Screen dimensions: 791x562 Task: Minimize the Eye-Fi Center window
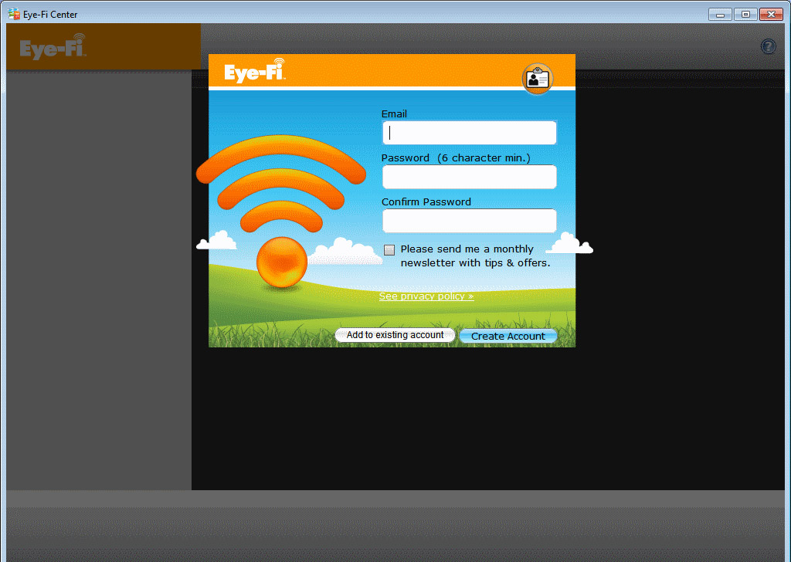[720, 15]
